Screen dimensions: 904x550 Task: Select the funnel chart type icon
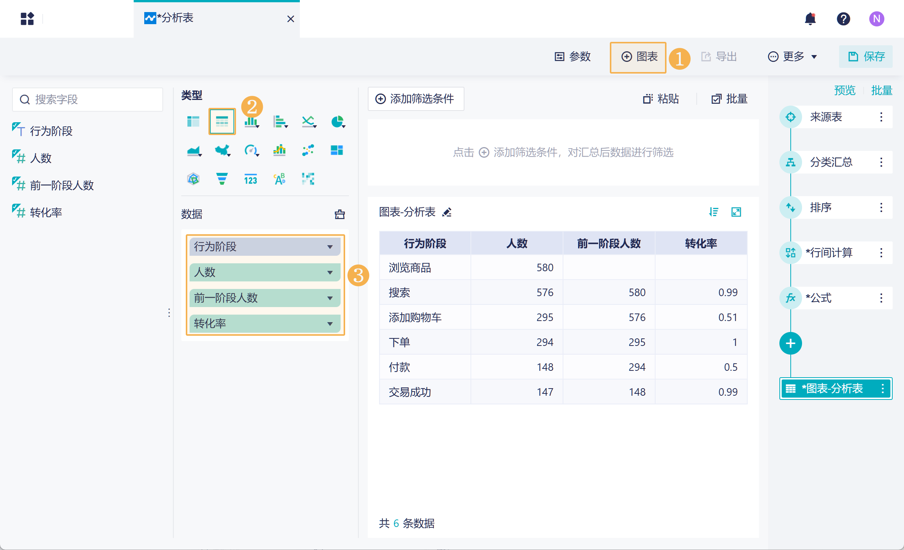point(222,179)
